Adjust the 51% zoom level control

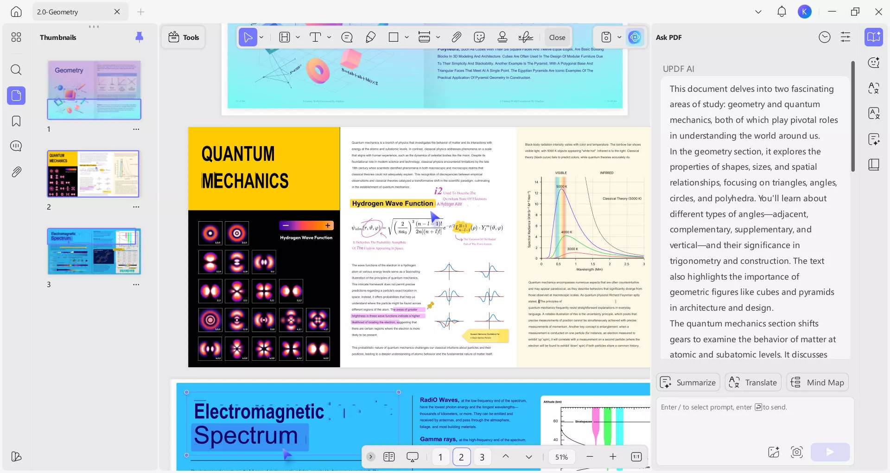pyautogui.click(x=561, y=457)
